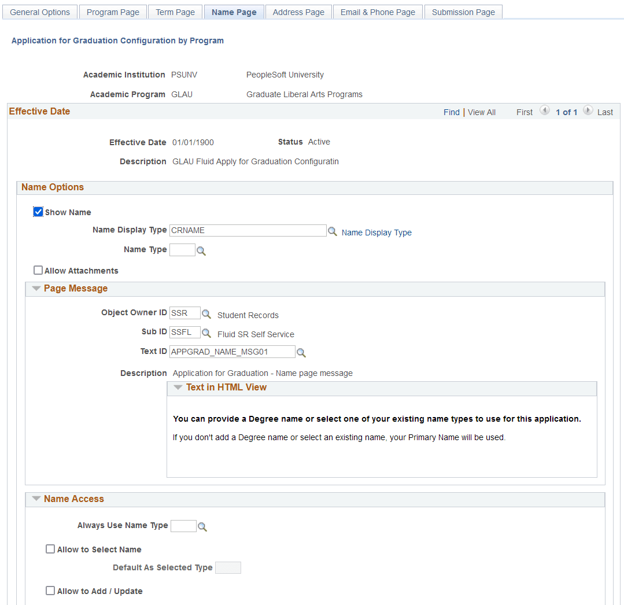Check the Allow to Add / Update option
Viewport: 624px width, 605px height.
tap(50, 591)
